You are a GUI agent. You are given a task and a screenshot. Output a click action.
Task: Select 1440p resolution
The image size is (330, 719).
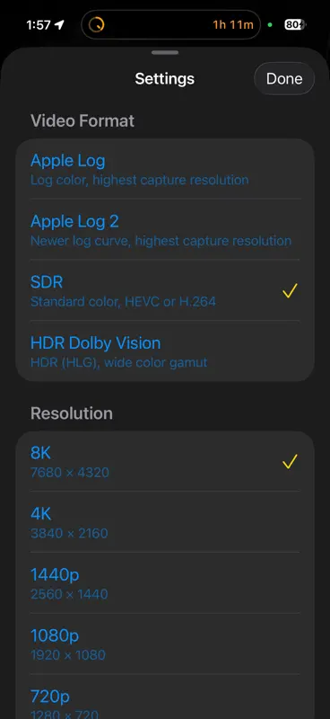pyautogui.click(x=165, y=582)
